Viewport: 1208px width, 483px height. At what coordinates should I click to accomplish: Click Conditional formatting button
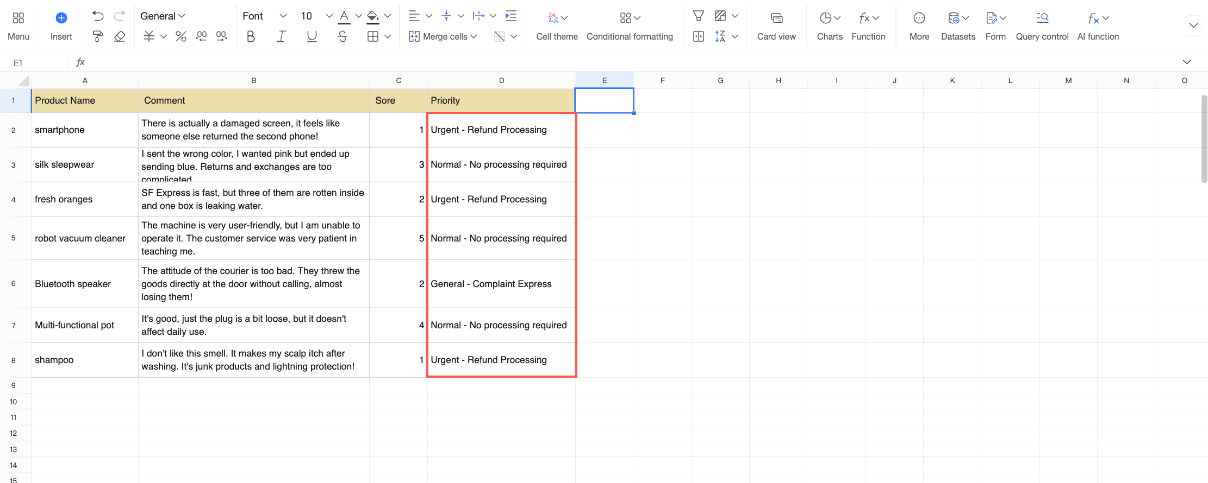click(x=630, y=26)
